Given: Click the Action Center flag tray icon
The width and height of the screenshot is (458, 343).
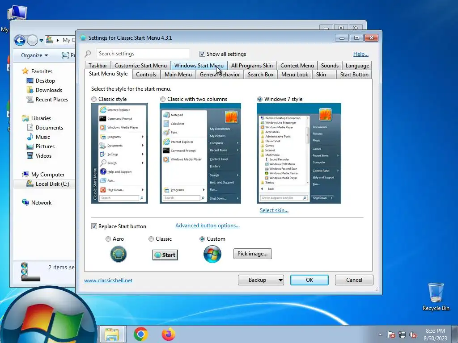Looking at the screenshot, I should pos(391,335).
